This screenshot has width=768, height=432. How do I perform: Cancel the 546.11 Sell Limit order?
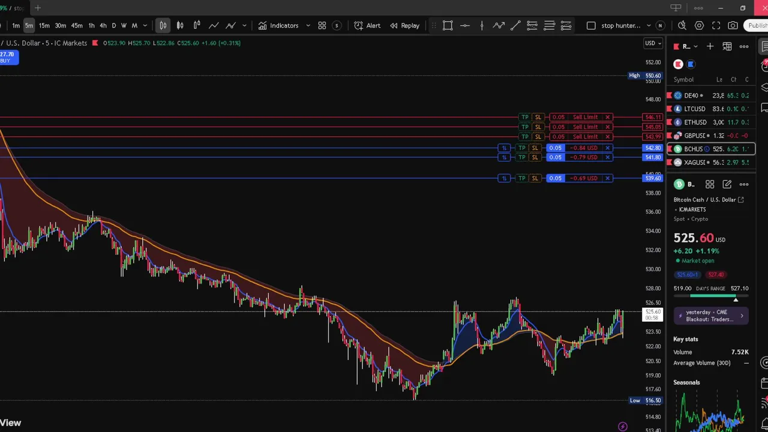coord(607,117)
